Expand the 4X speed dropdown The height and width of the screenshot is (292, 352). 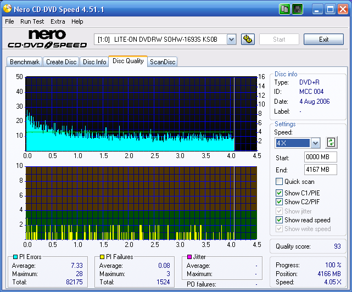point(315,143)
